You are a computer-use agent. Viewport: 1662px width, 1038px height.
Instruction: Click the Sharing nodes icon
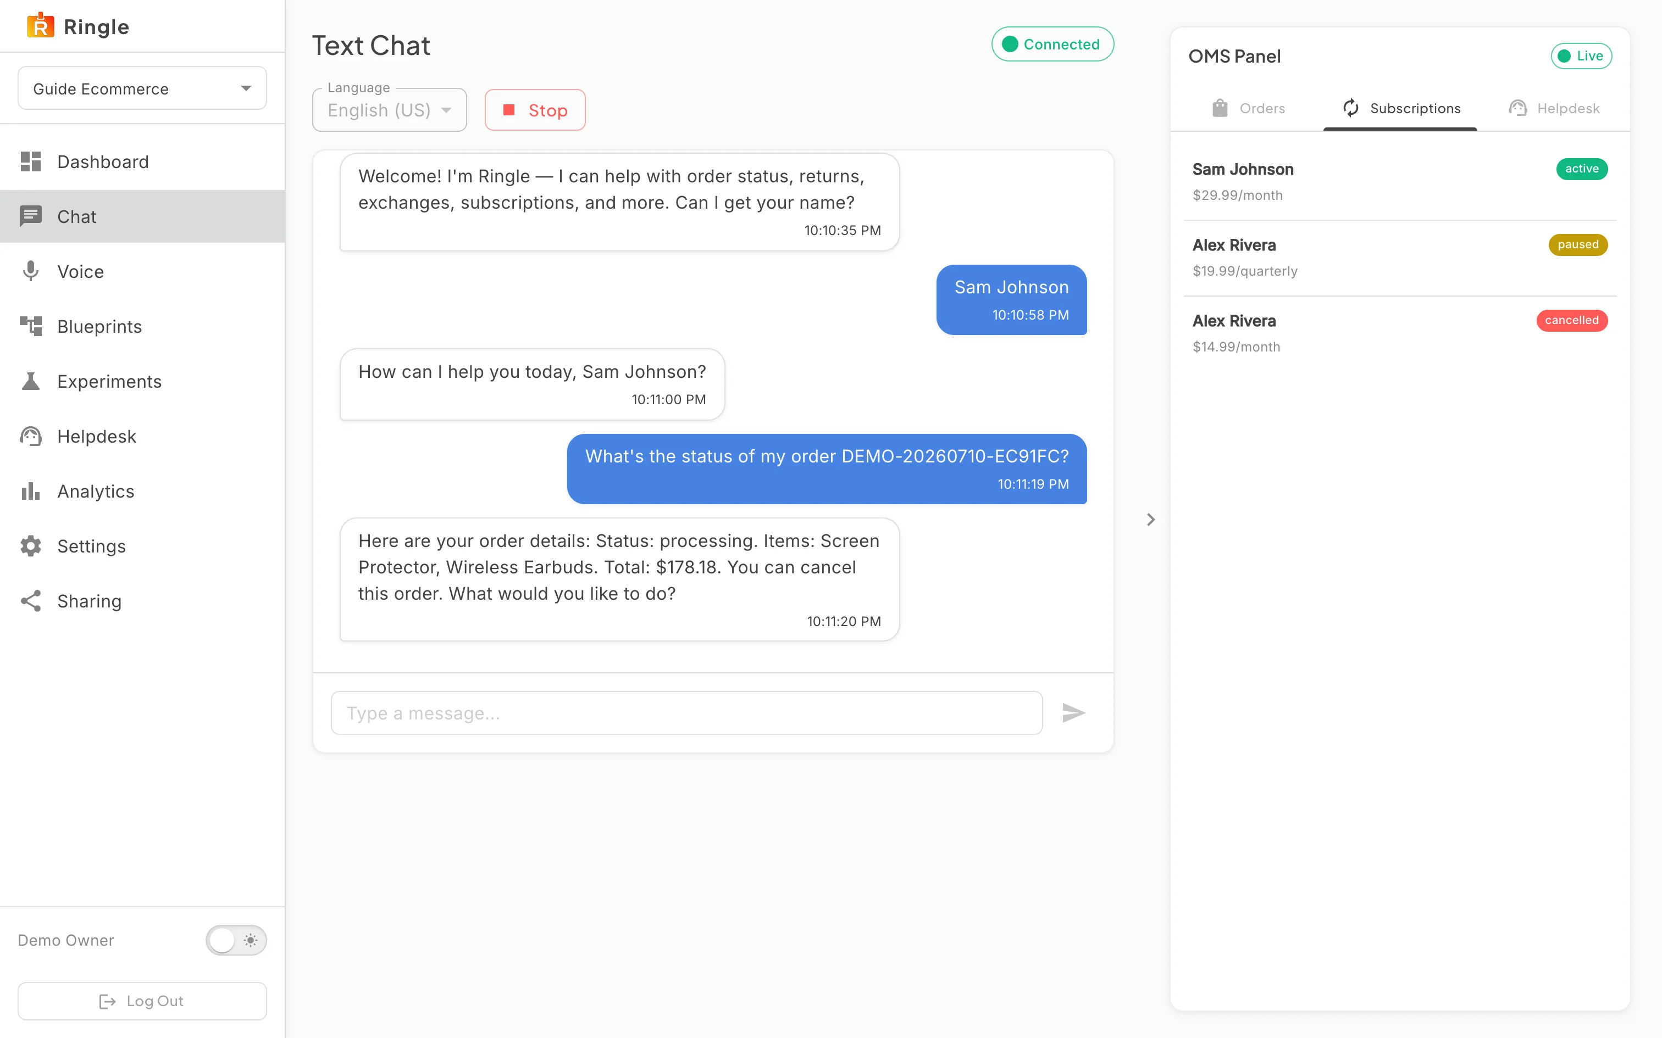31,601
